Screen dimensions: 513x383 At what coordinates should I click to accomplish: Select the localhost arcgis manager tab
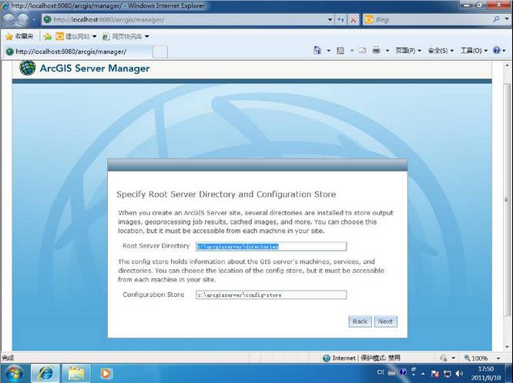(78, 52)
